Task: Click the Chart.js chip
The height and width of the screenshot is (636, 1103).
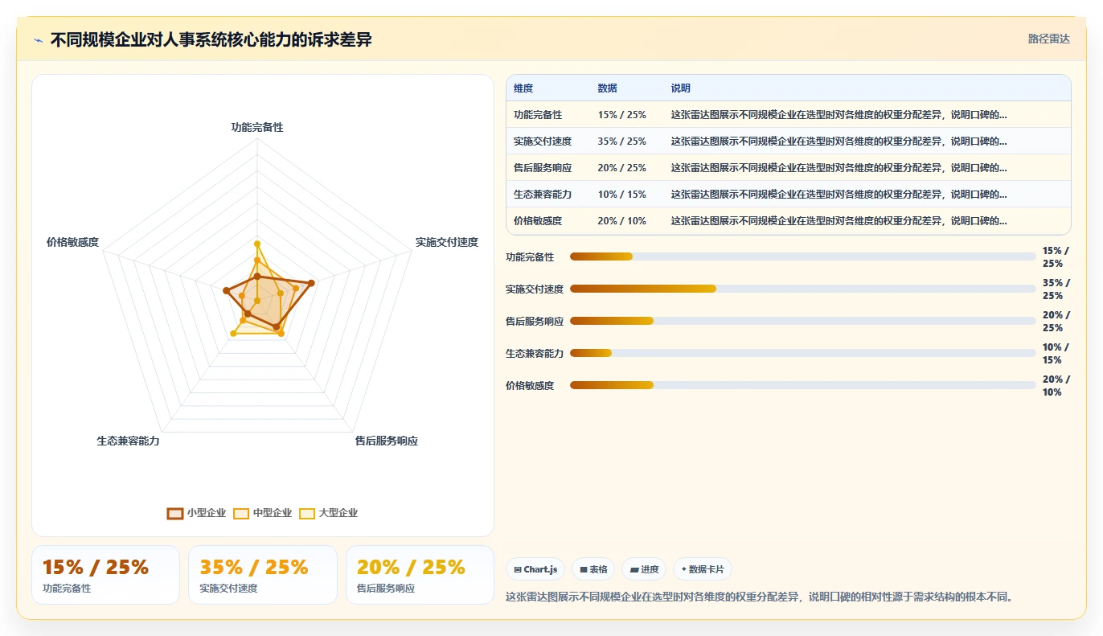Action: coord(535,569)
